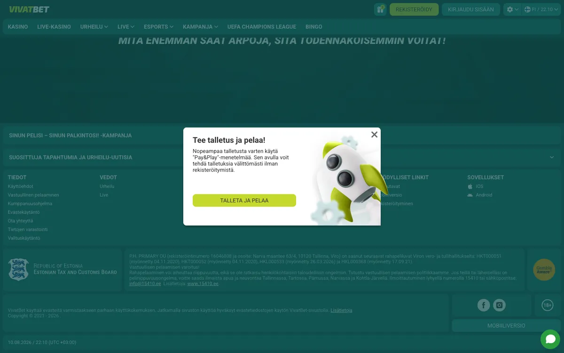Open the LIVE-KASINO menu item
This screenshot has width=564, height=353.
[54, 27]
